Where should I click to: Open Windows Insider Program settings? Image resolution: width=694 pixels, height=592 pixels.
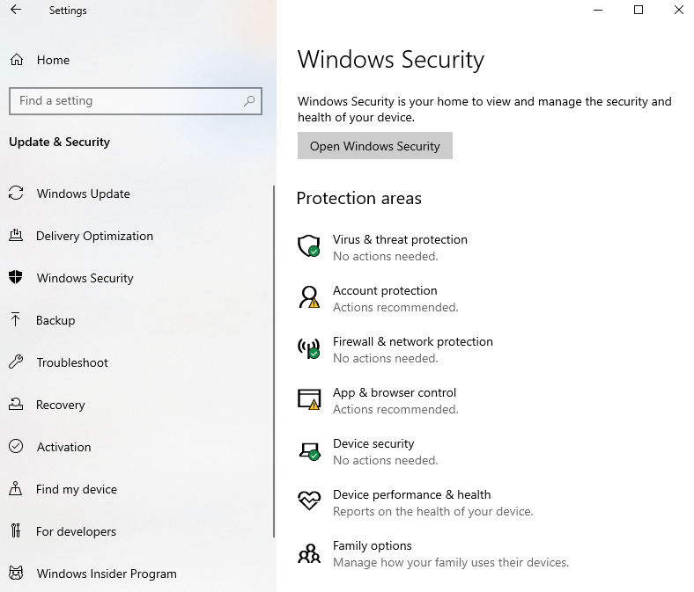107,574
